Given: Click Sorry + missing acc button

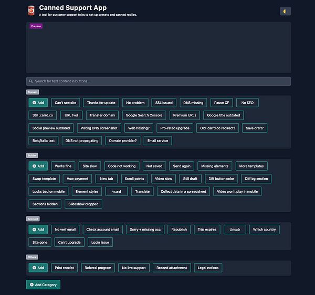Looking at the screenshot, I should click(x=145, y=230).
